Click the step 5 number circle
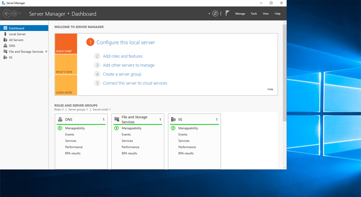 97,83
